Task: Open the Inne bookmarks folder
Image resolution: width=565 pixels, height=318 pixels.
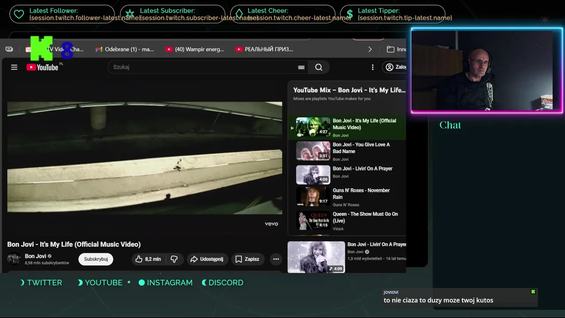Action: tap(396, 49)
